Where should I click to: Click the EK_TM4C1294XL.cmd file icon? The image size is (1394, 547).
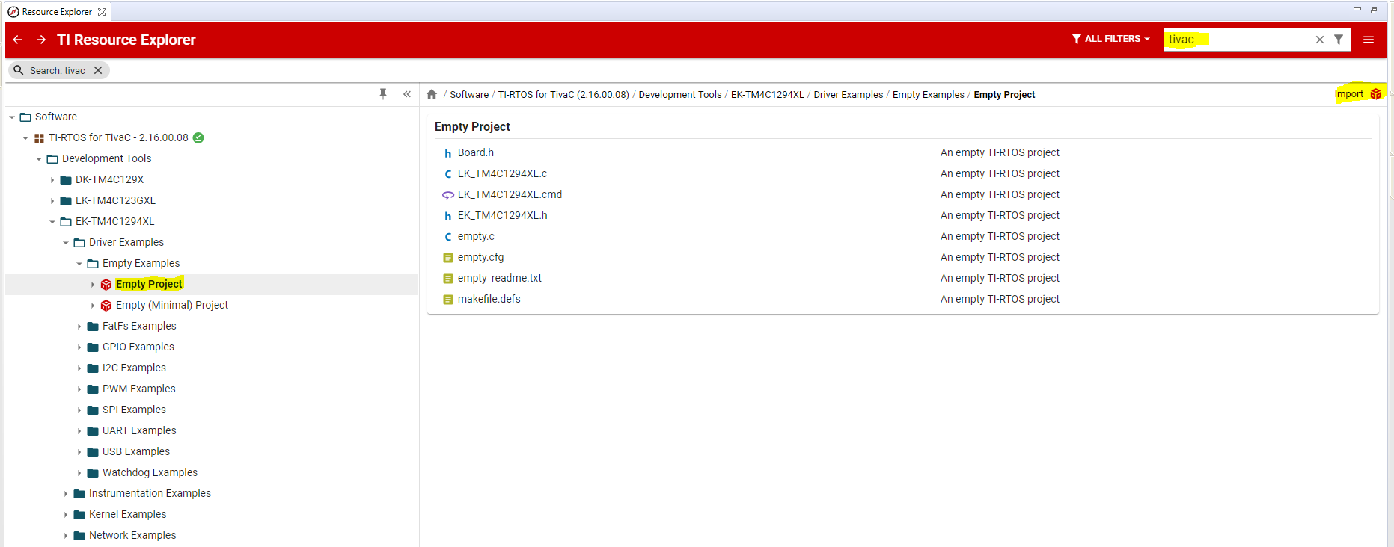[x=448, y=195]
